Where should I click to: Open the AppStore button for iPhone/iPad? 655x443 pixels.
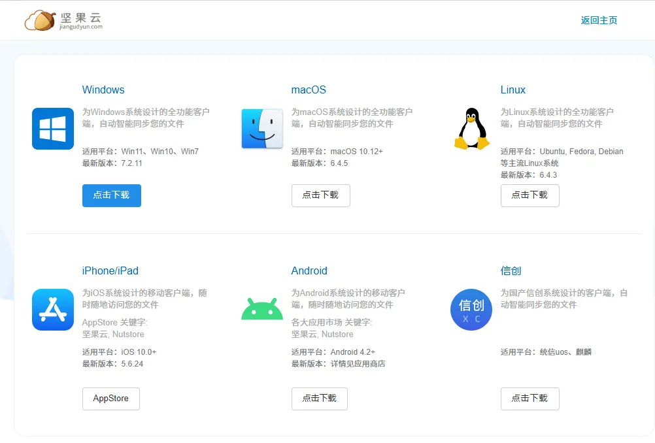tap(110, 399)
